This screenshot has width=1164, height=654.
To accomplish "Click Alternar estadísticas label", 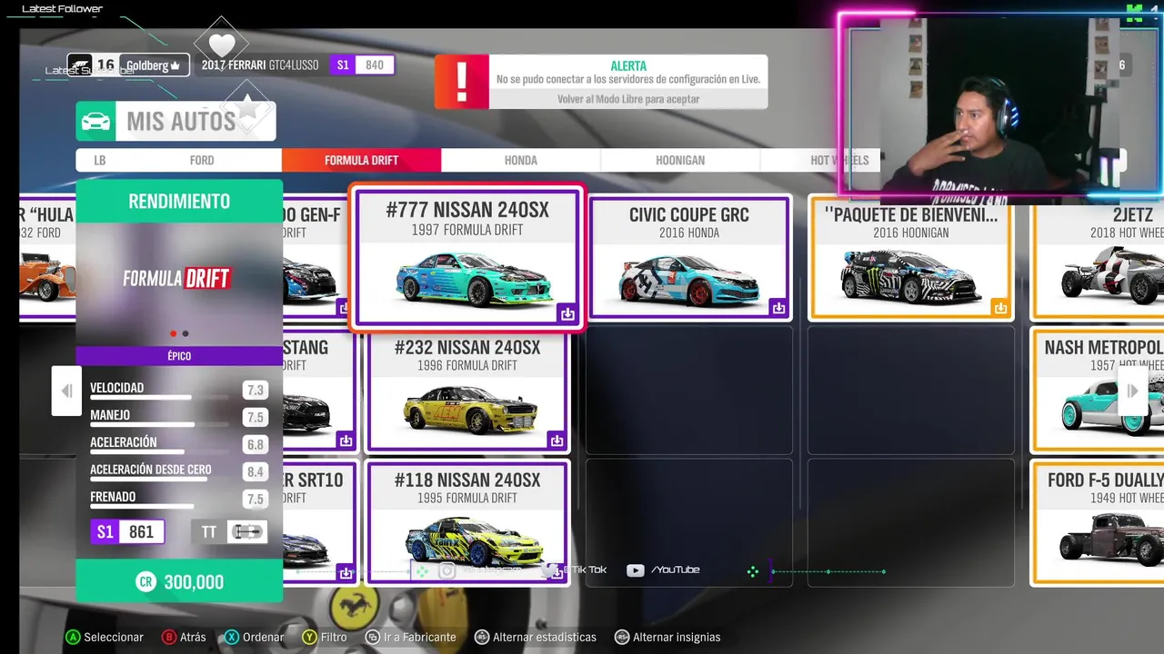I will pos(545,638).
